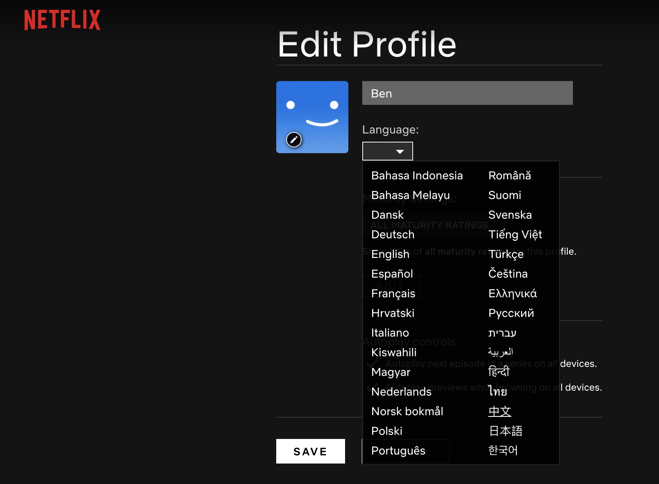Select Deutsch as profile language
This screenshot has width=659, height=484.
[x=393, y=235]
